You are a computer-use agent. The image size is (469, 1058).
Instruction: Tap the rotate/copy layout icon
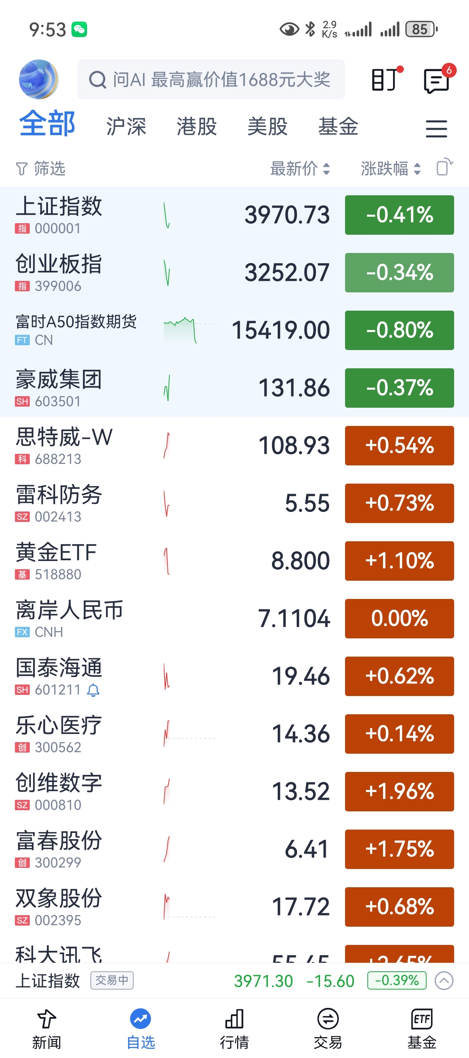point(444,167)
